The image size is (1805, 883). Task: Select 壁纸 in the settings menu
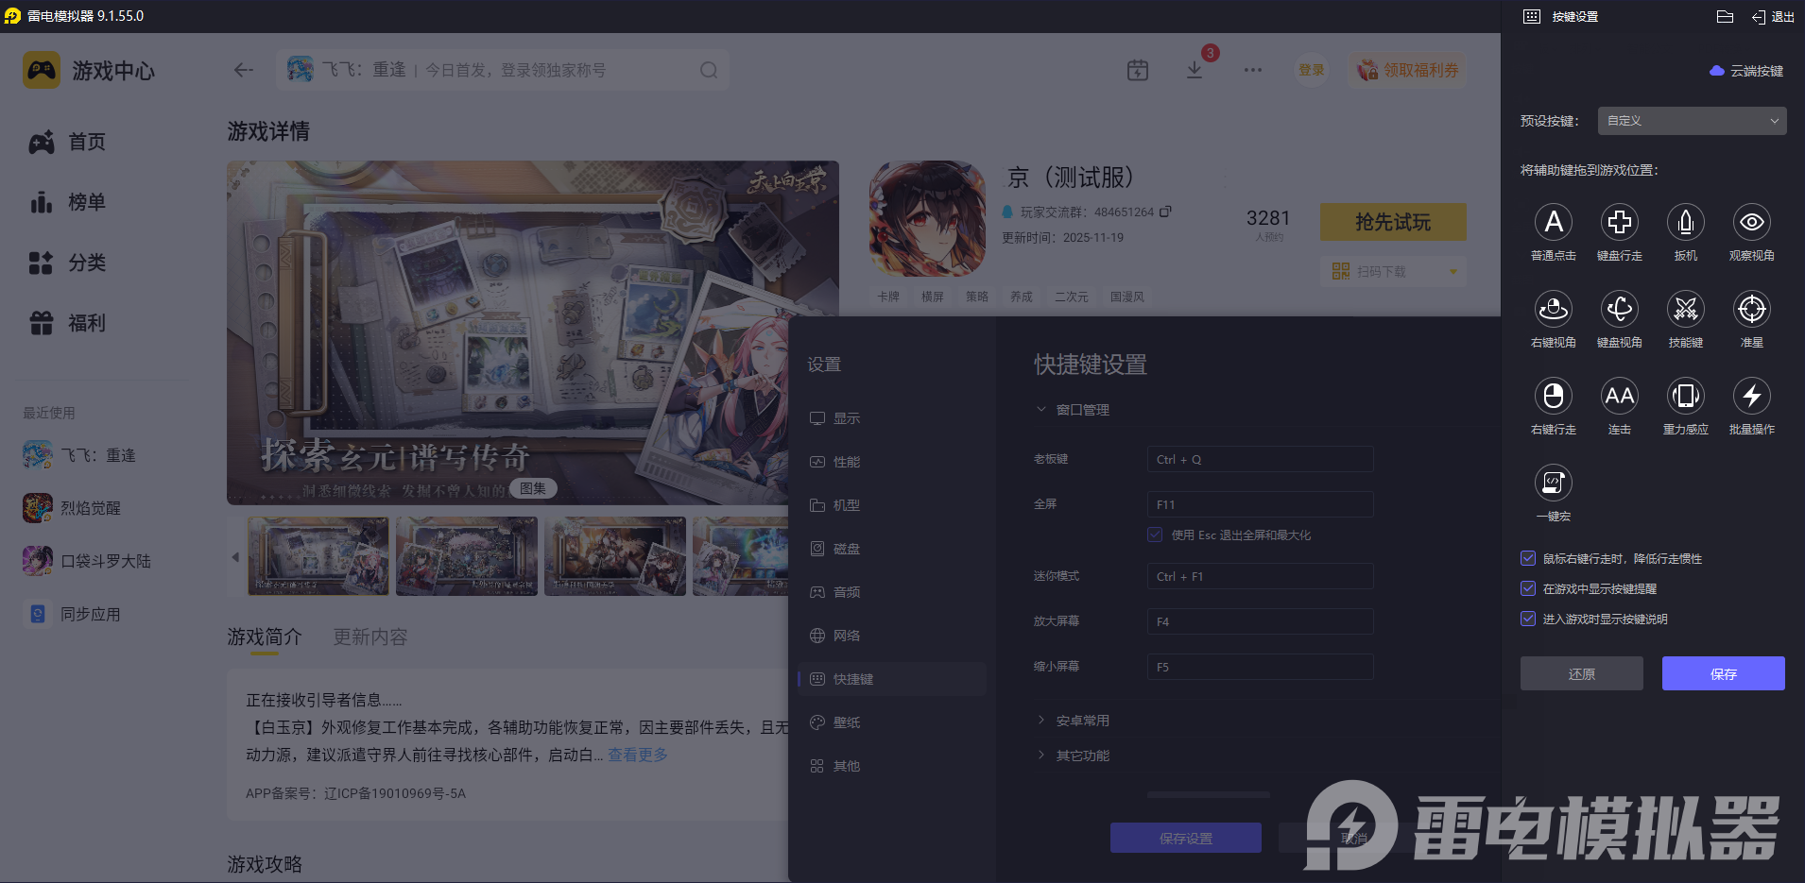click(x=845, y=722)
